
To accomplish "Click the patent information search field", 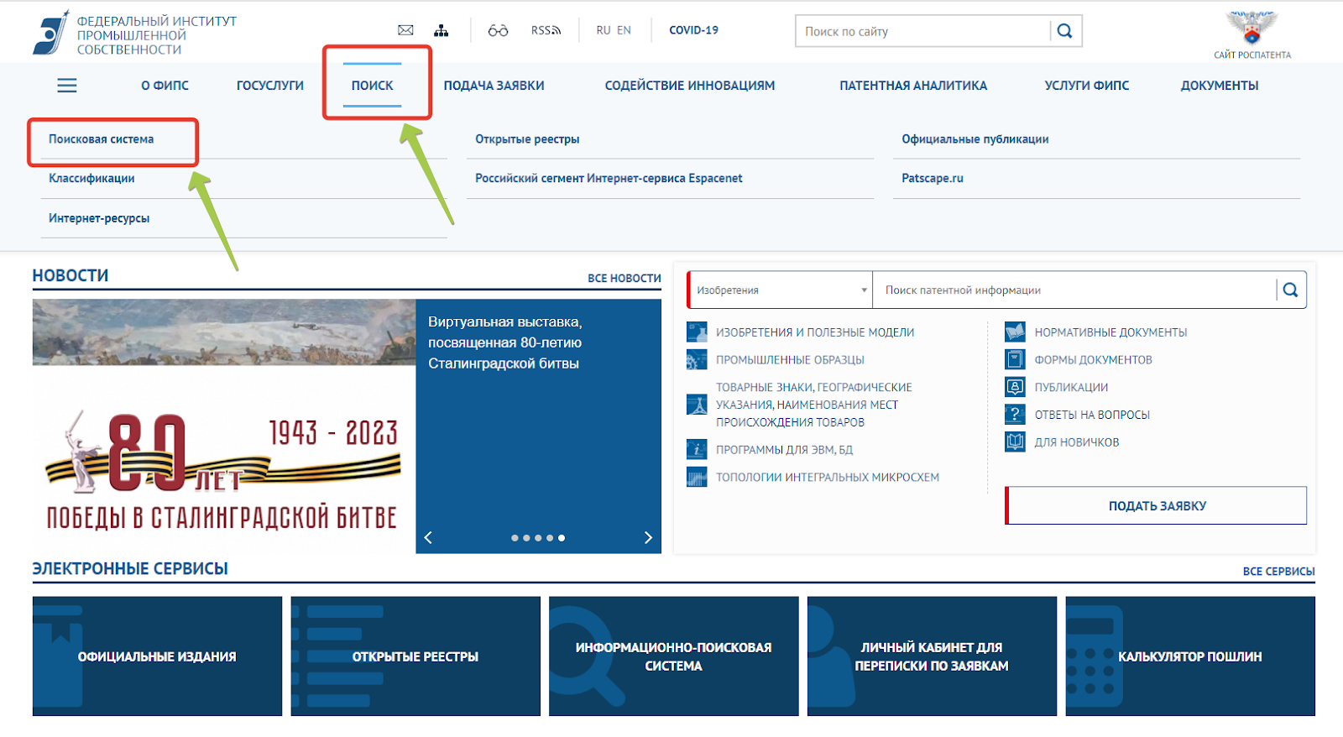I will coord(1074,290).
